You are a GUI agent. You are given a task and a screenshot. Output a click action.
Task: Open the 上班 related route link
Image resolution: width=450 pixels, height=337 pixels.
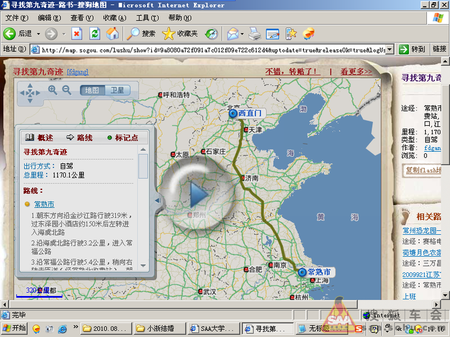coord(409,296)
